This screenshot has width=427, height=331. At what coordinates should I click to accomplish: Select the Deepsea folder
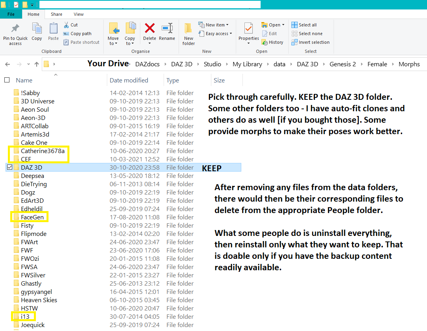(32, 176)
